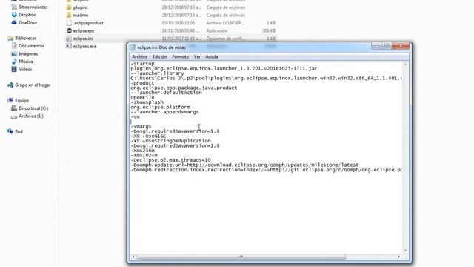Viewport: 474px width, 267px height.
Task: Close the eclipse.ini Notepad window
Action: click(x=401, y=46)
